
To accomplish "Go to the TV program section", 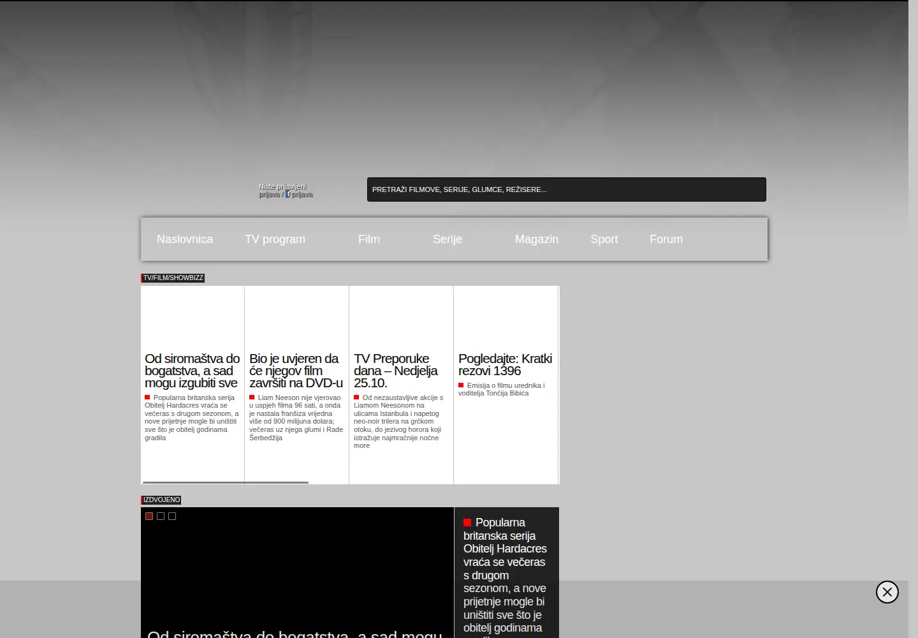I will tap(275, 239).
